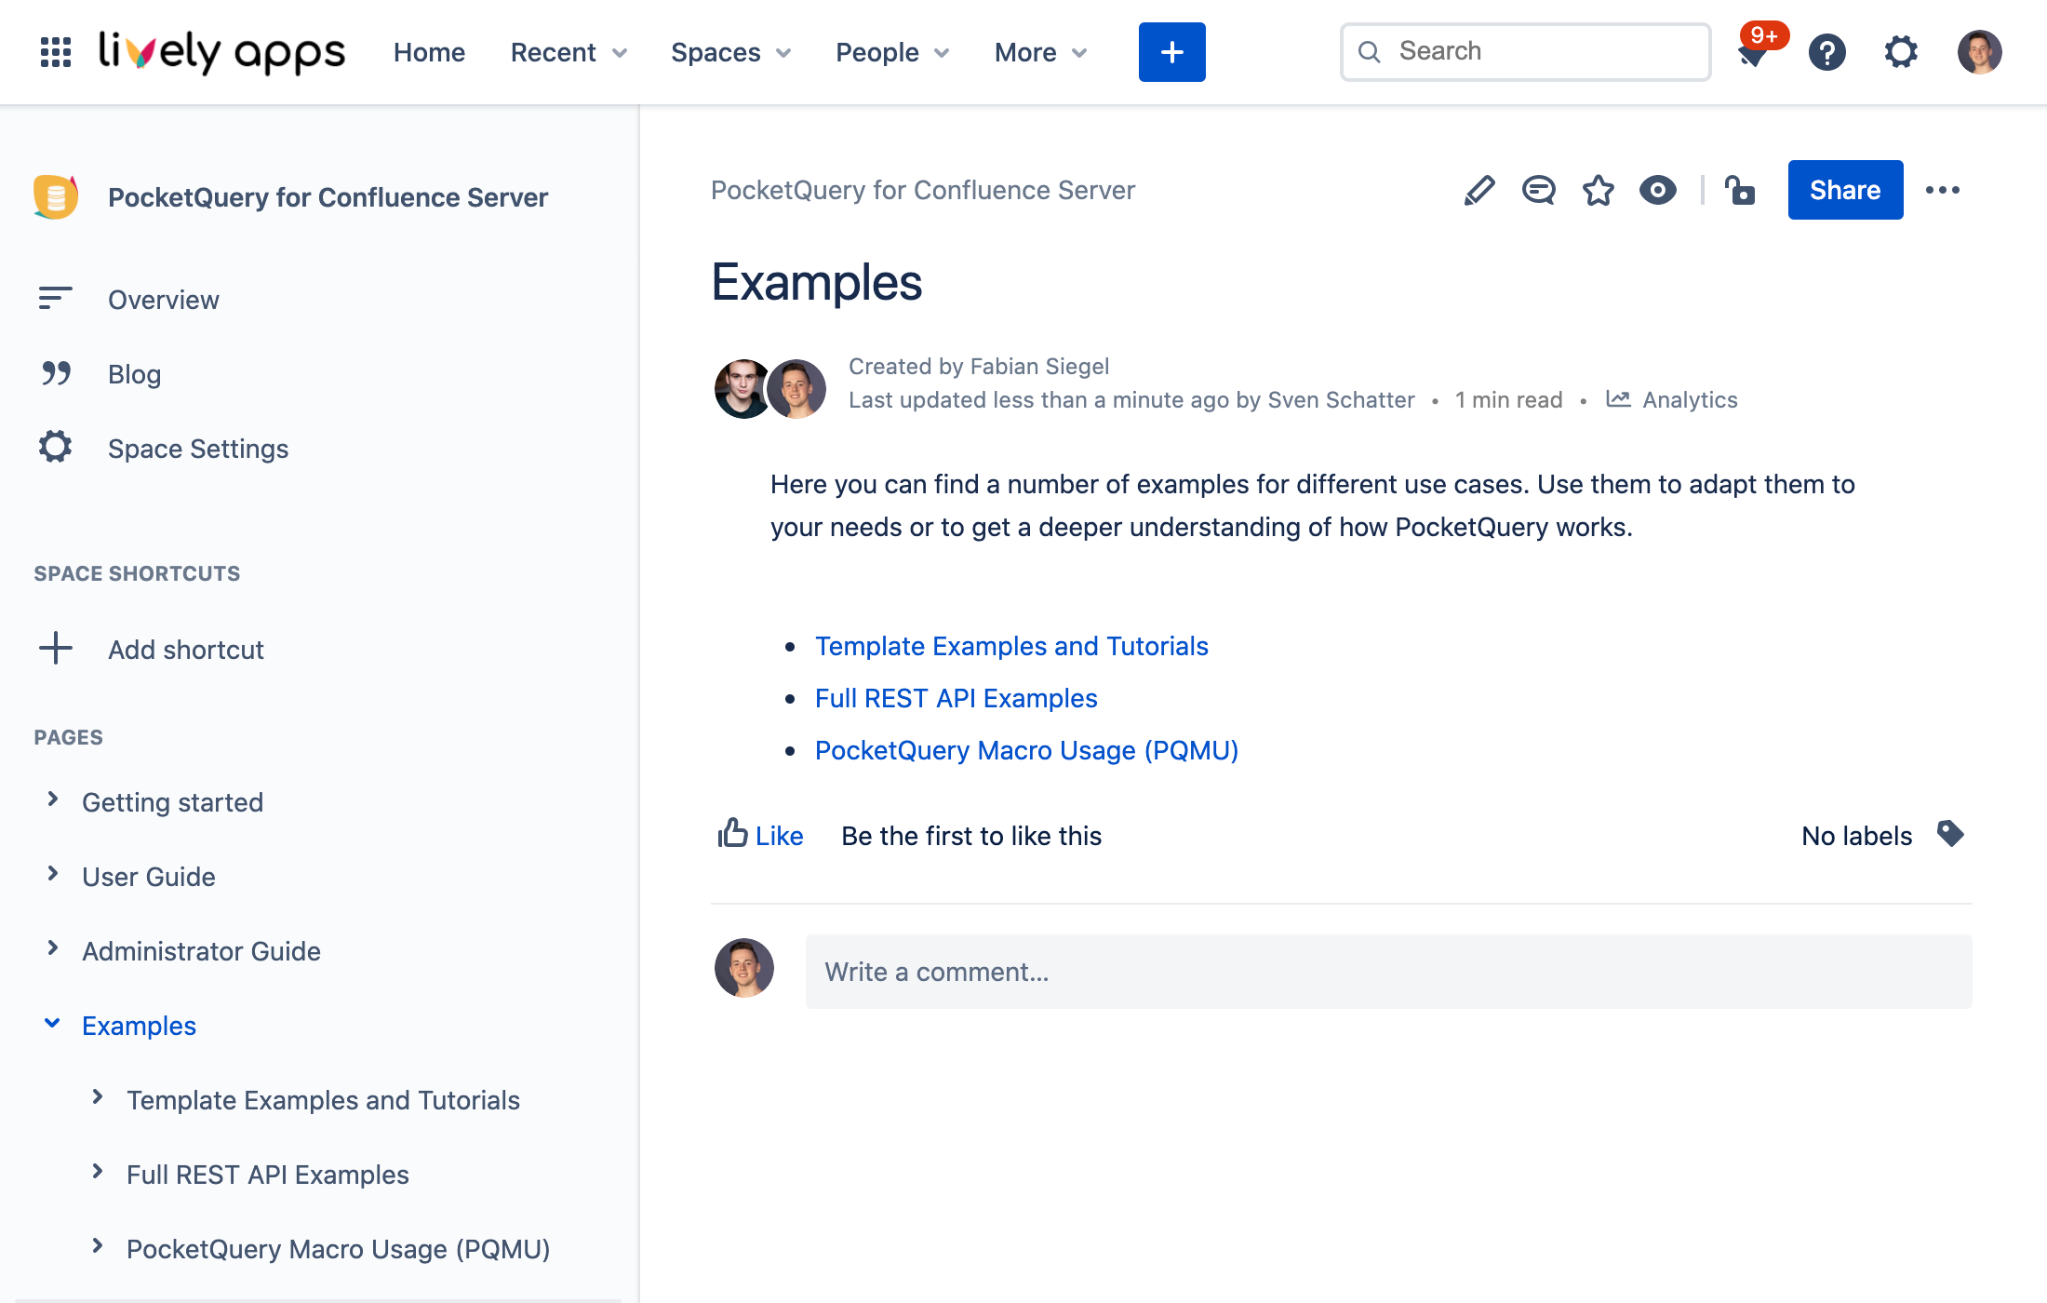This screenshot has height=1303, width=2047.
Task: Click the Like link
Action: pyautogui.click(x=780, y=836)
